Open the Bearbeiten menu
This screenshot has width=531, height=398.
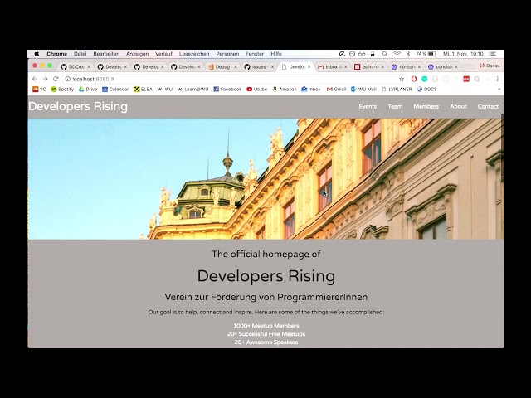[x=106, y=54]
